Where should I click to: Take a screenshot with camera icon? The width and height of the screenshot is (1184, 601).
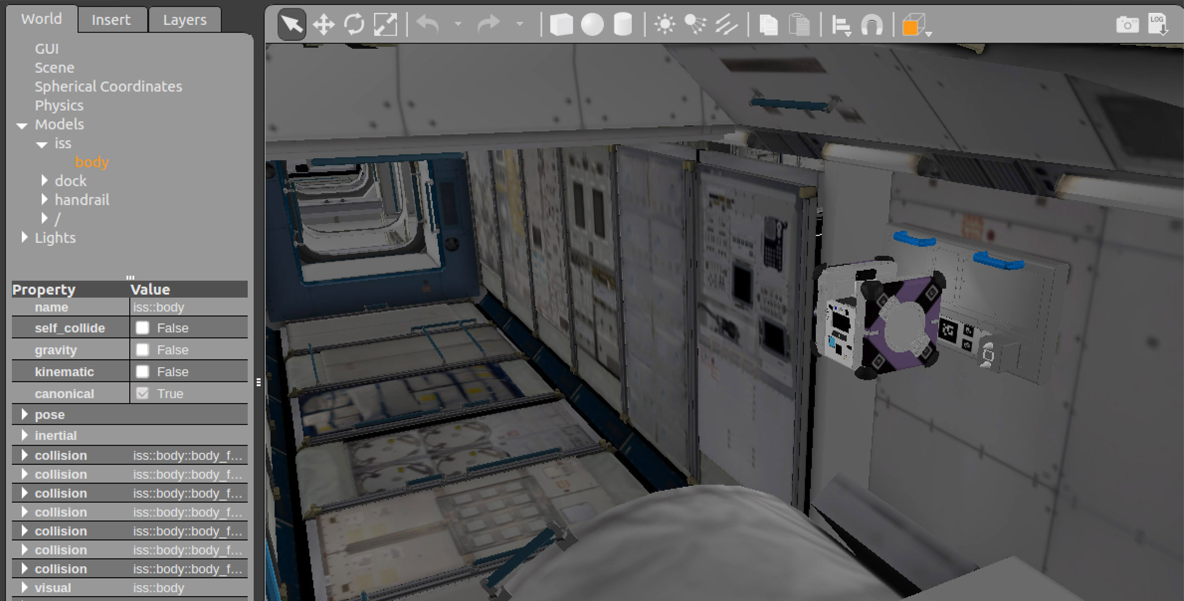pos(1127,24)
